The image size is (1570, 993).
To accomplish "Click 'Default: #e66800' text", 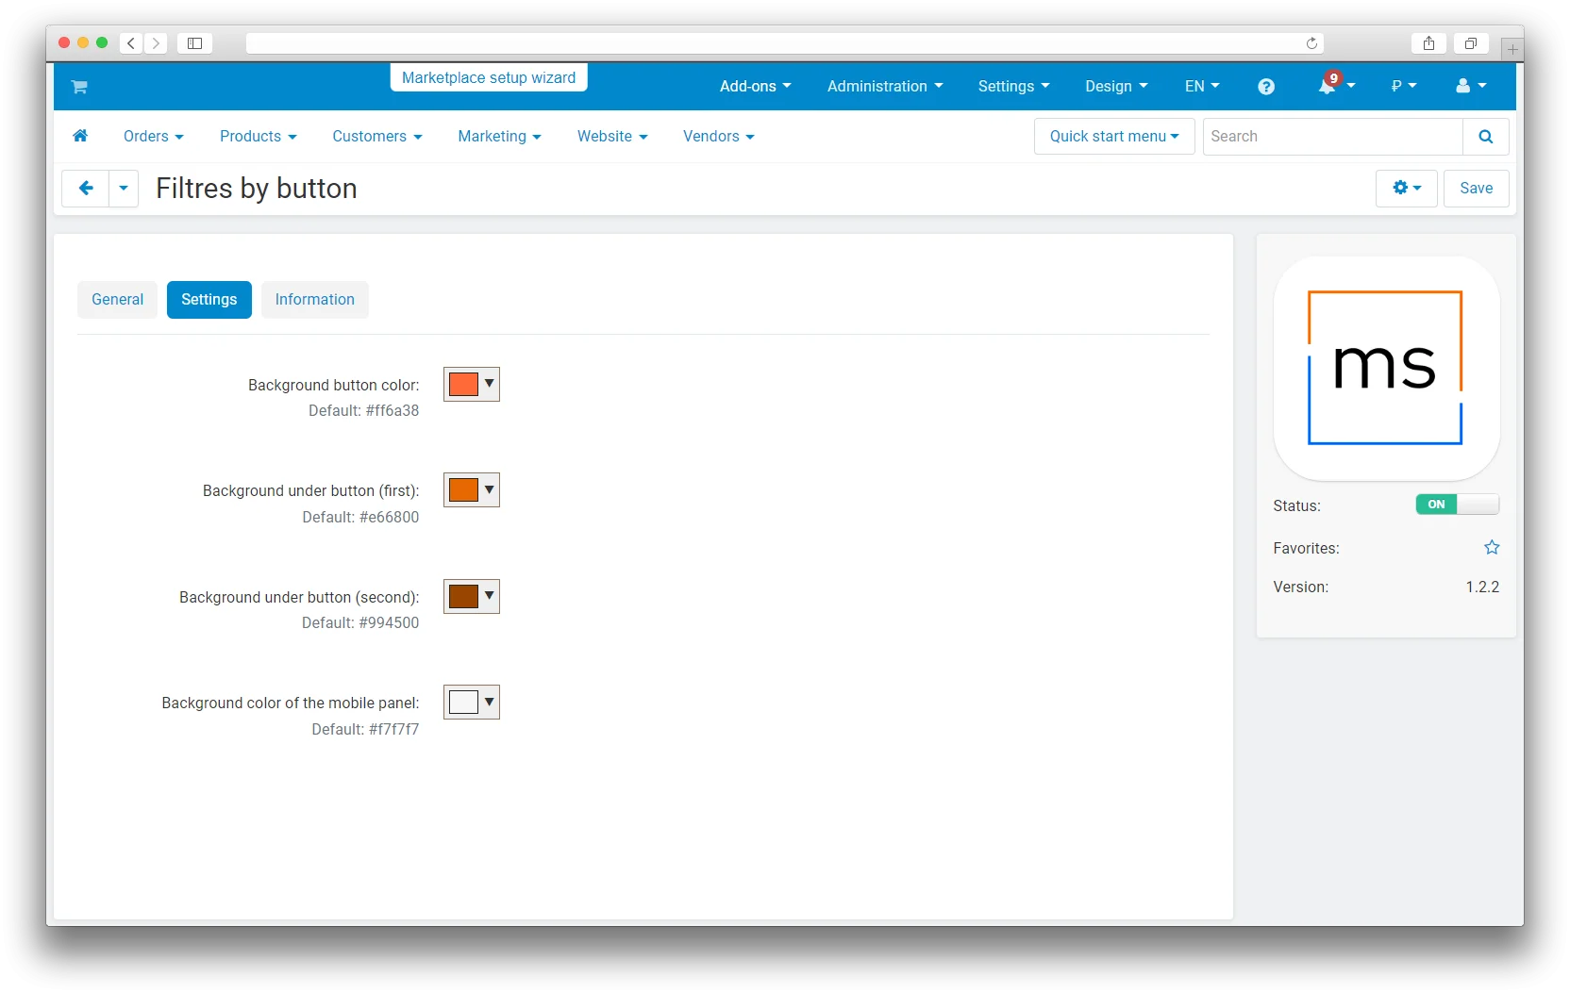I will 360,517.
